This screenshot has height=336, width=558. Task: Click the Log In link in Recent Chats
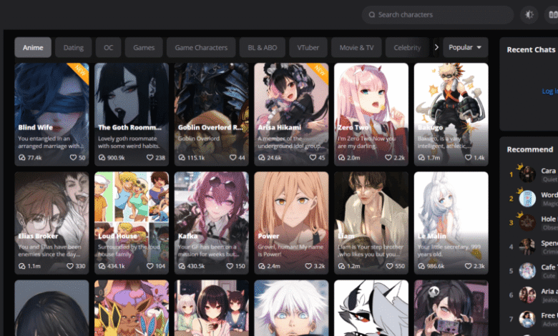point(549,92)
